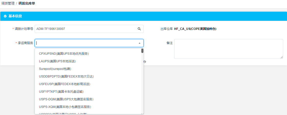Click the dropdown list scrollbar thumb
The width and height of the screenshot is (287, 115).
point(142,51)
